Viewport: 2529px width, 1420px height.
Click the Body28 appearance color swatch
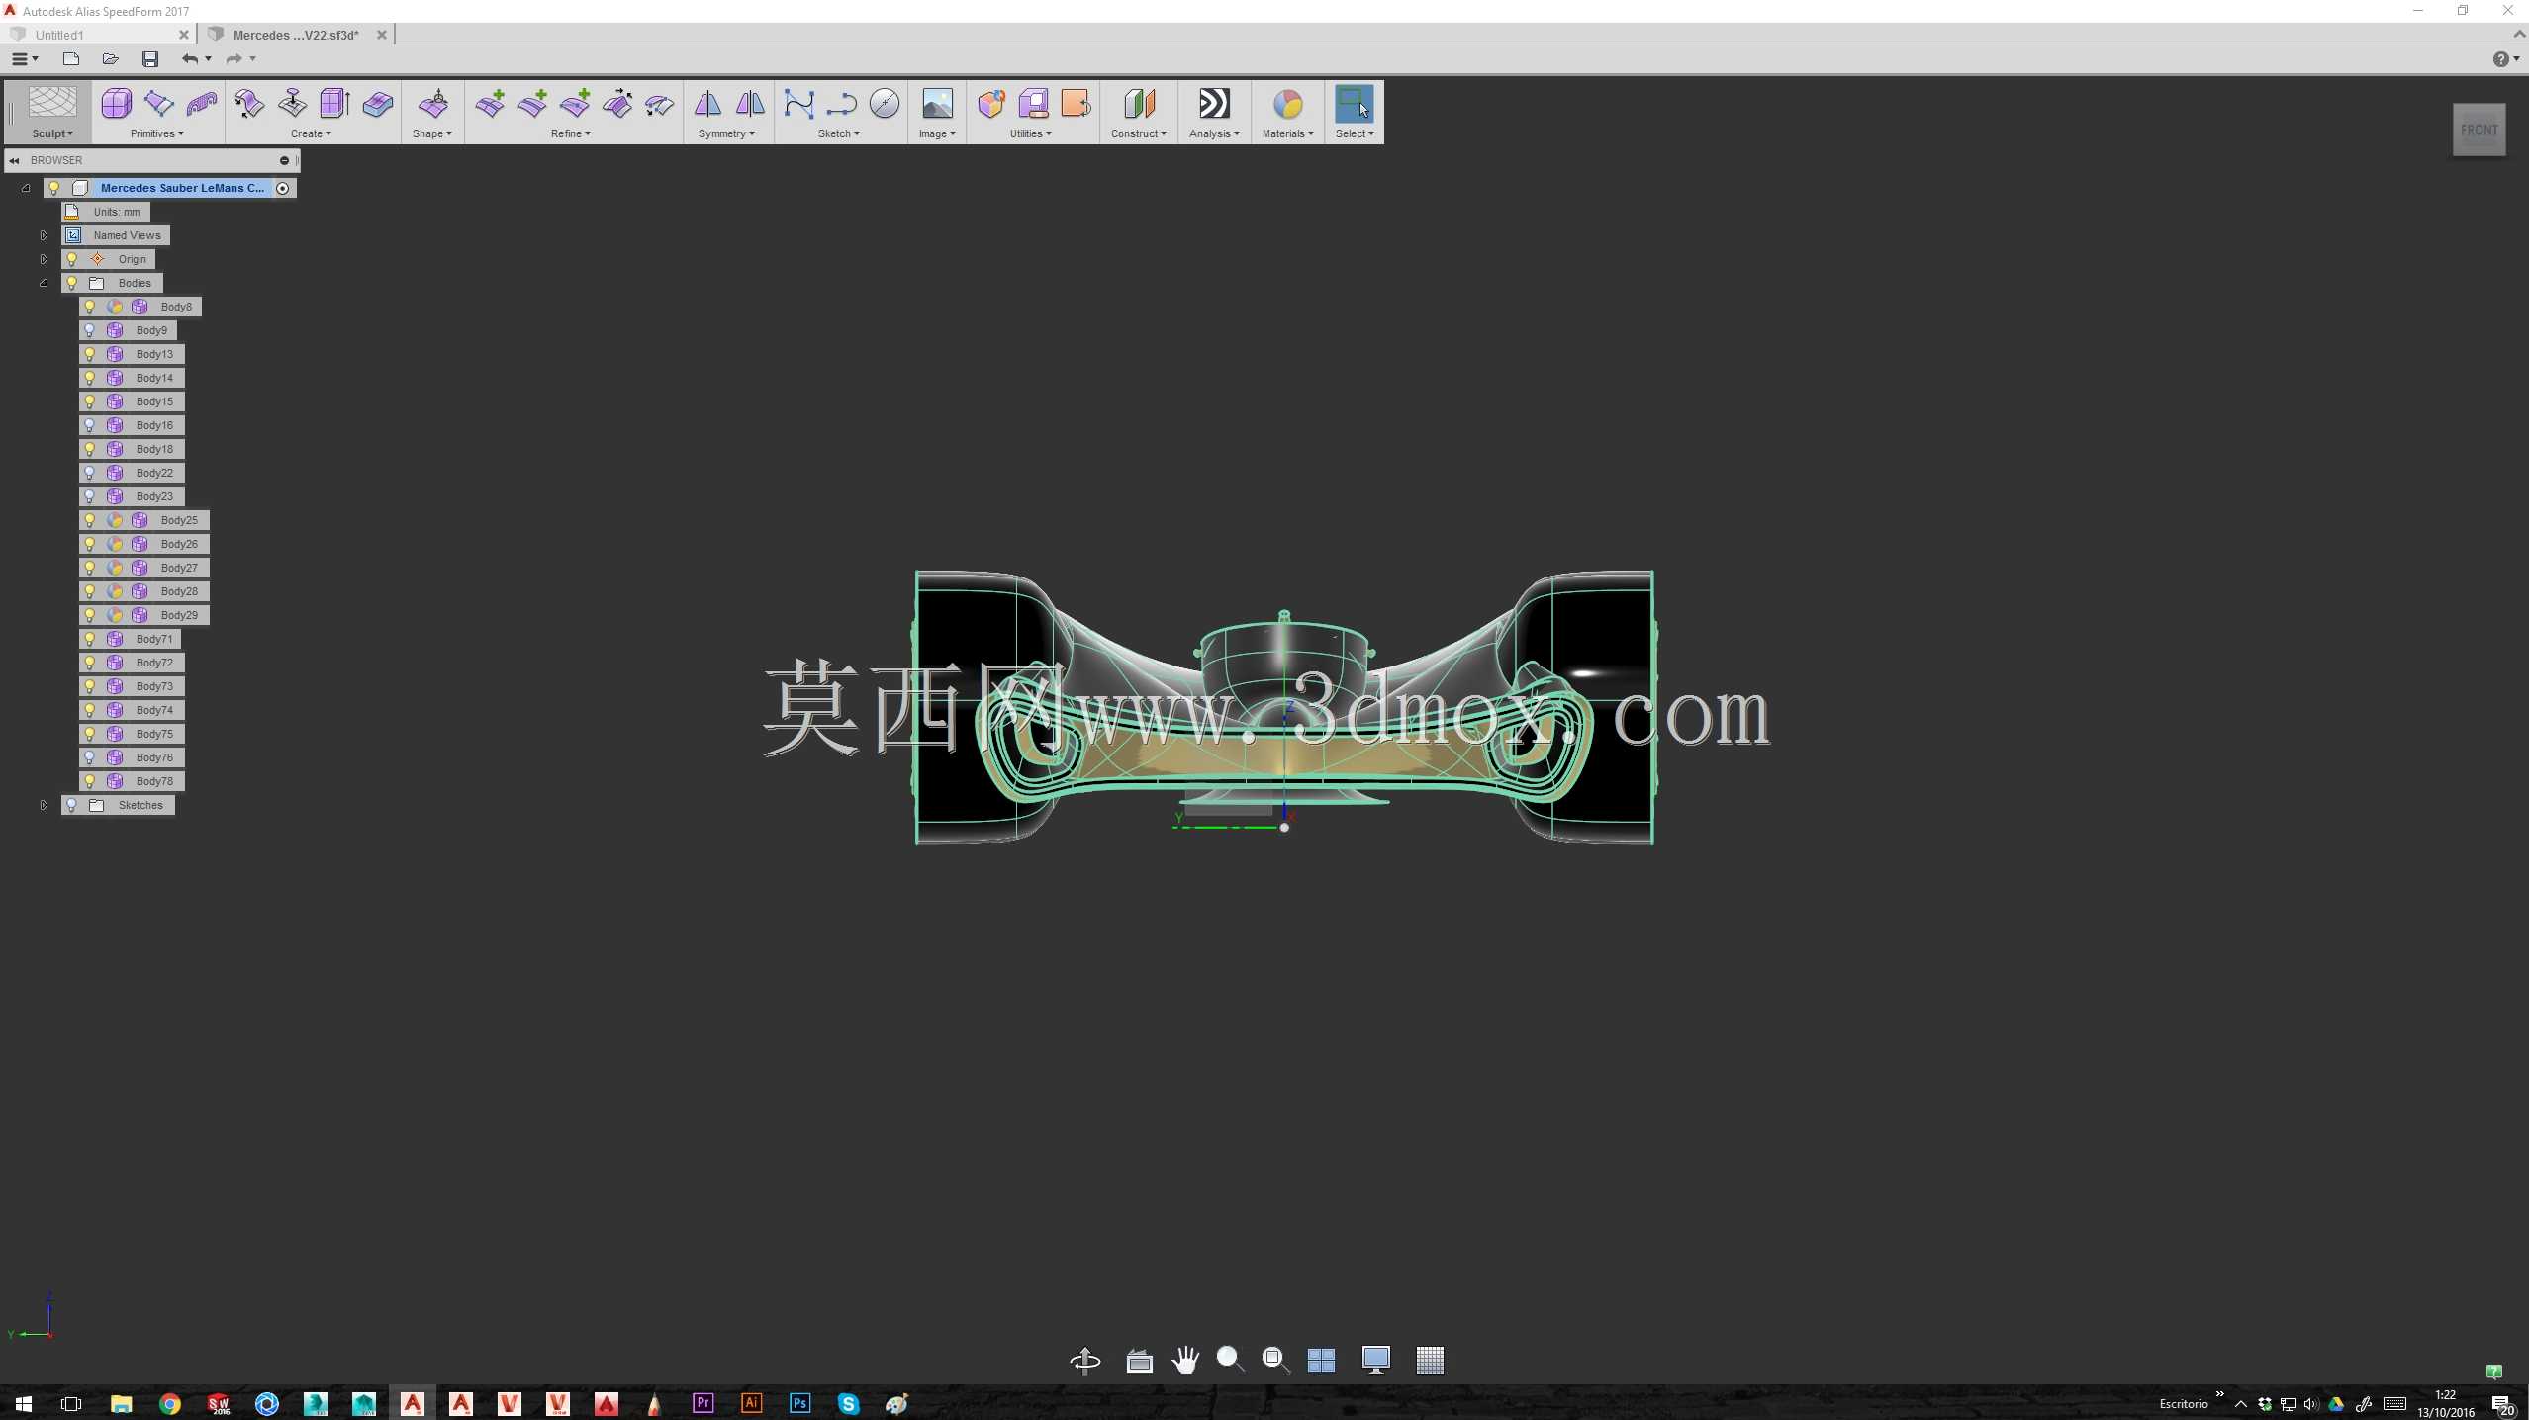point(115,591)
